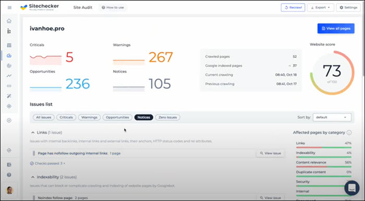This screenshot has height=201, width=365.
Task: Collapse the Indexability issue section
Action: [x=32, y=177]
